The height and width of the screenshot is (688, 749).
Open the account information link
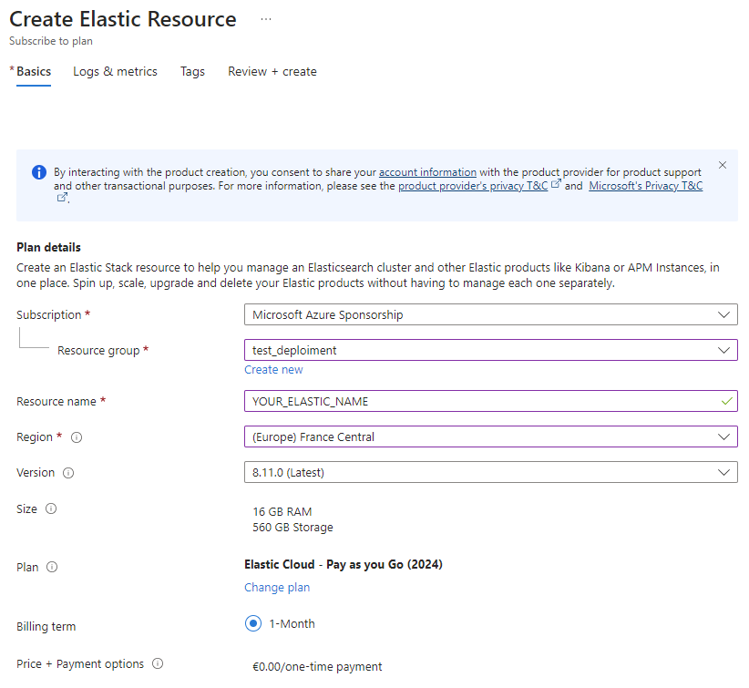pyautogui.click(x=427, y=172)
